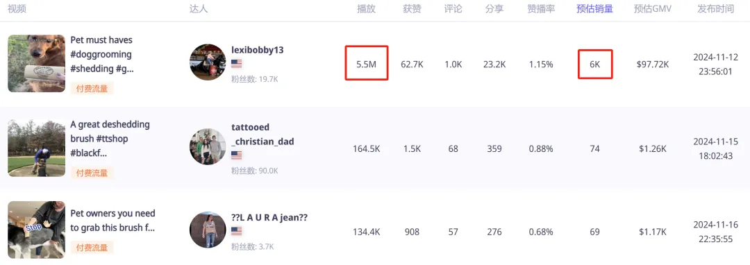The height and width of the screenshot is (265, 750).
Task: Click US flag icon under lexibobby13
Action: (236, 64)
